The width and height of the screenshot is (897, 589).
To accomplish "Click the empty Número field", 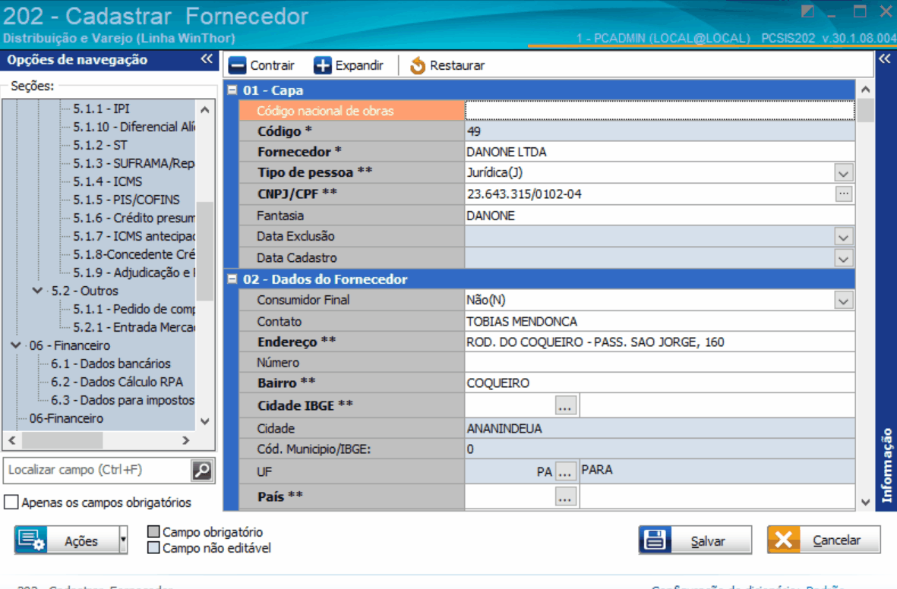I will pos(659,363).
